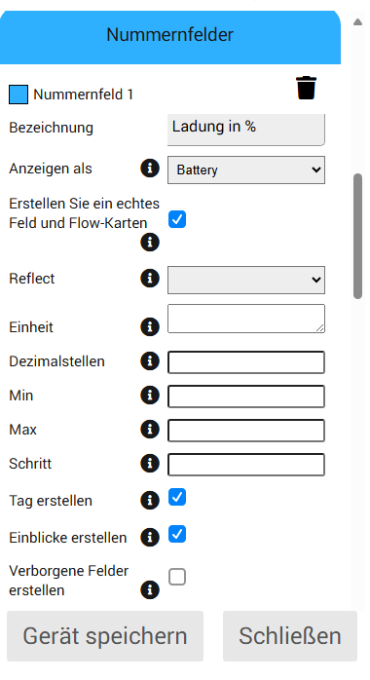The height and width of the screenshot is (680, 370).
Task: Show info for Min field
Action: click(x=150, y=396)
